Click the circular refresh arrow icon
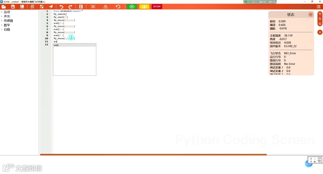Screen dimensions: 323x174 pyautogui.click(x=118, y=7)
